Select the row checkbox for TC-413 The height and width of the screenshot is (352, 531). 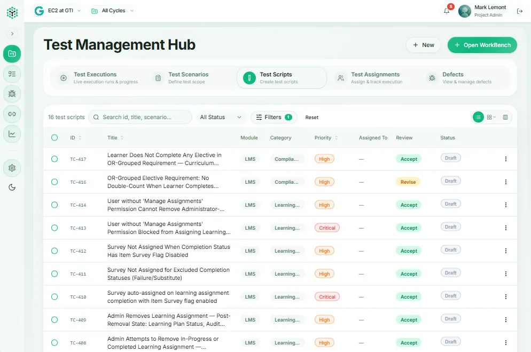(x=54, y=228)
